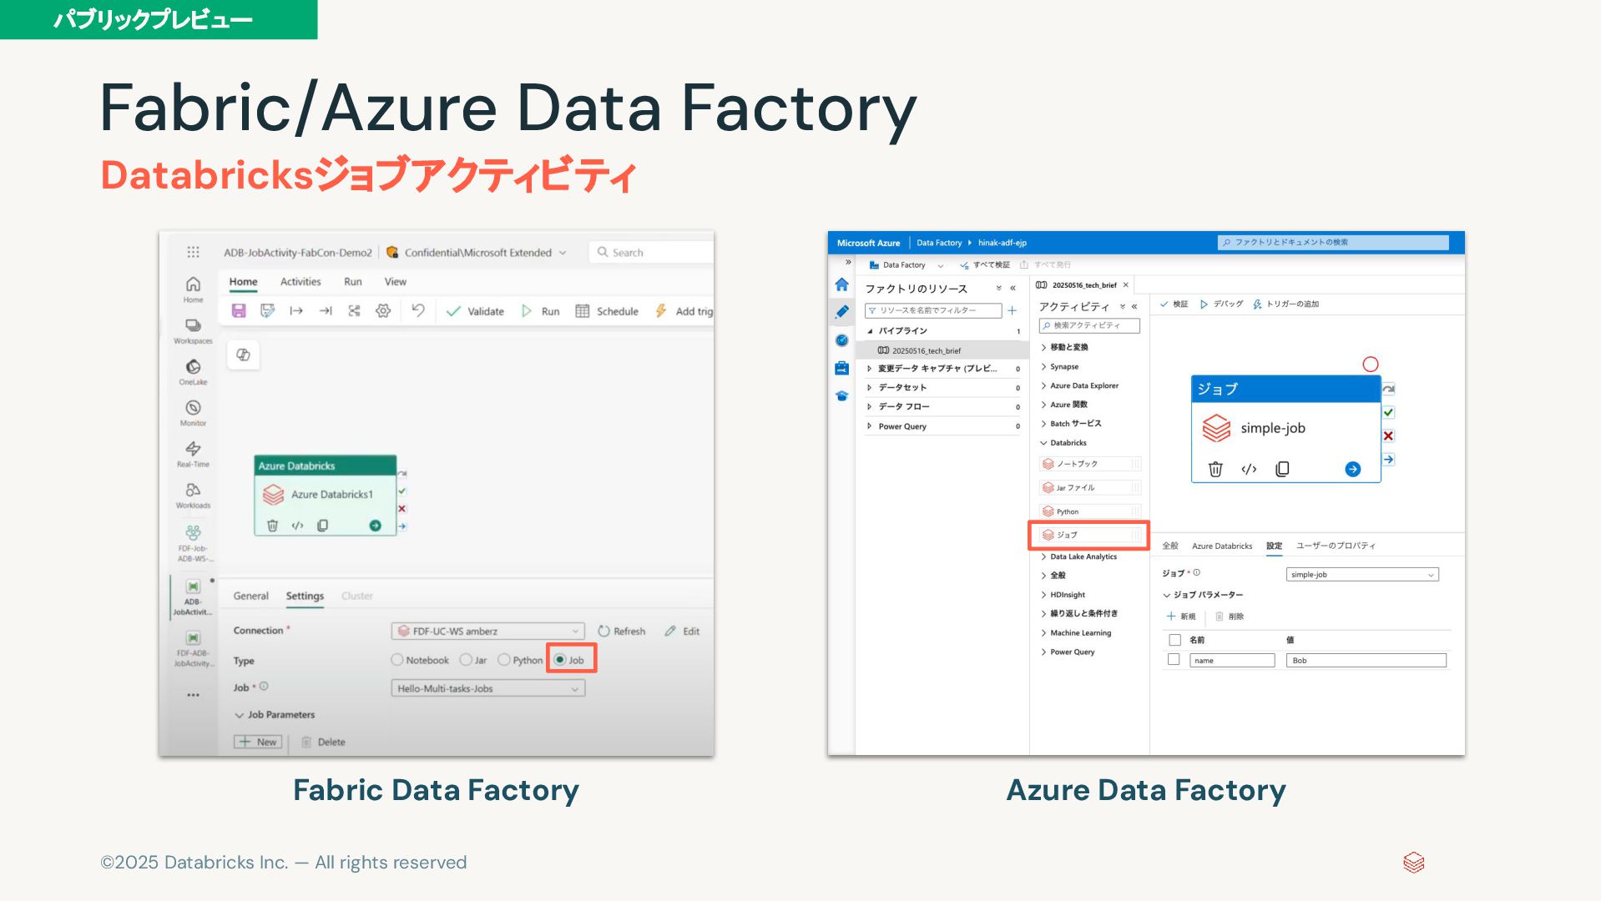The width and height of the screenshot is (1601, 901).
Task: Switch to the Activities tab in Fabric
Action: [301, 282]
